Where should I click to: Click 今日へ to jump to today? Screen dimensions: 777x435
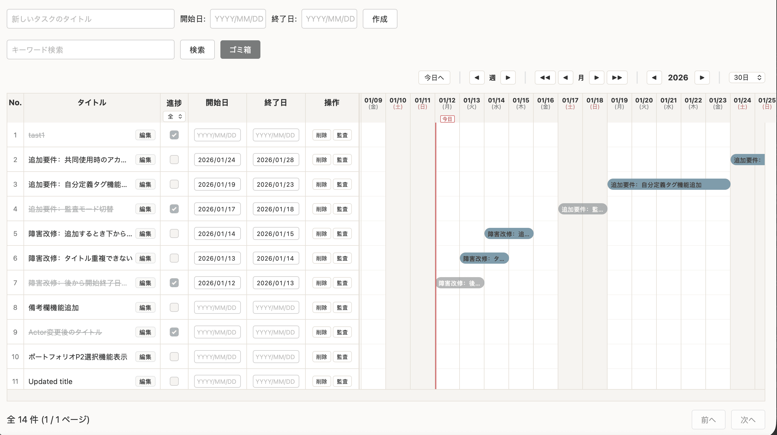[x=434, y=78]
